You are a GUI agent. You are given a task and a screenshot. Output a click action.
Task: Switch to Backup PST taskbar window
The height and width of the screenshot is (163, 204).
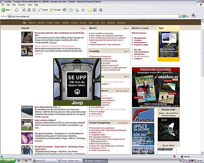pos(45,161)
